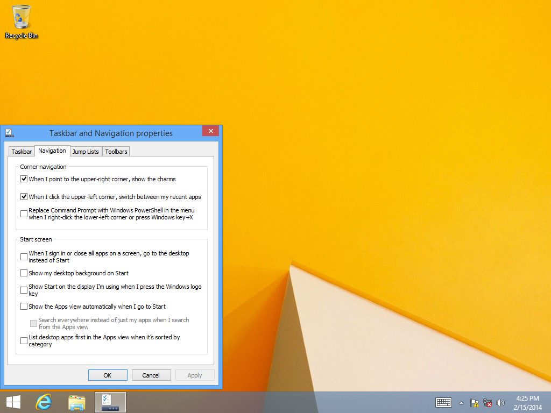Confirm settings with the OK button
Screen dimensions: 551x413
[108, 375]
